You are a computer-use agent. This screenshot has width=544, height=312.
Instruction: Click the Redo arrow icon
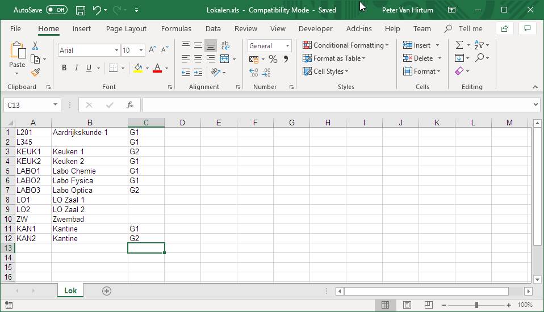(x=117, y=10)
